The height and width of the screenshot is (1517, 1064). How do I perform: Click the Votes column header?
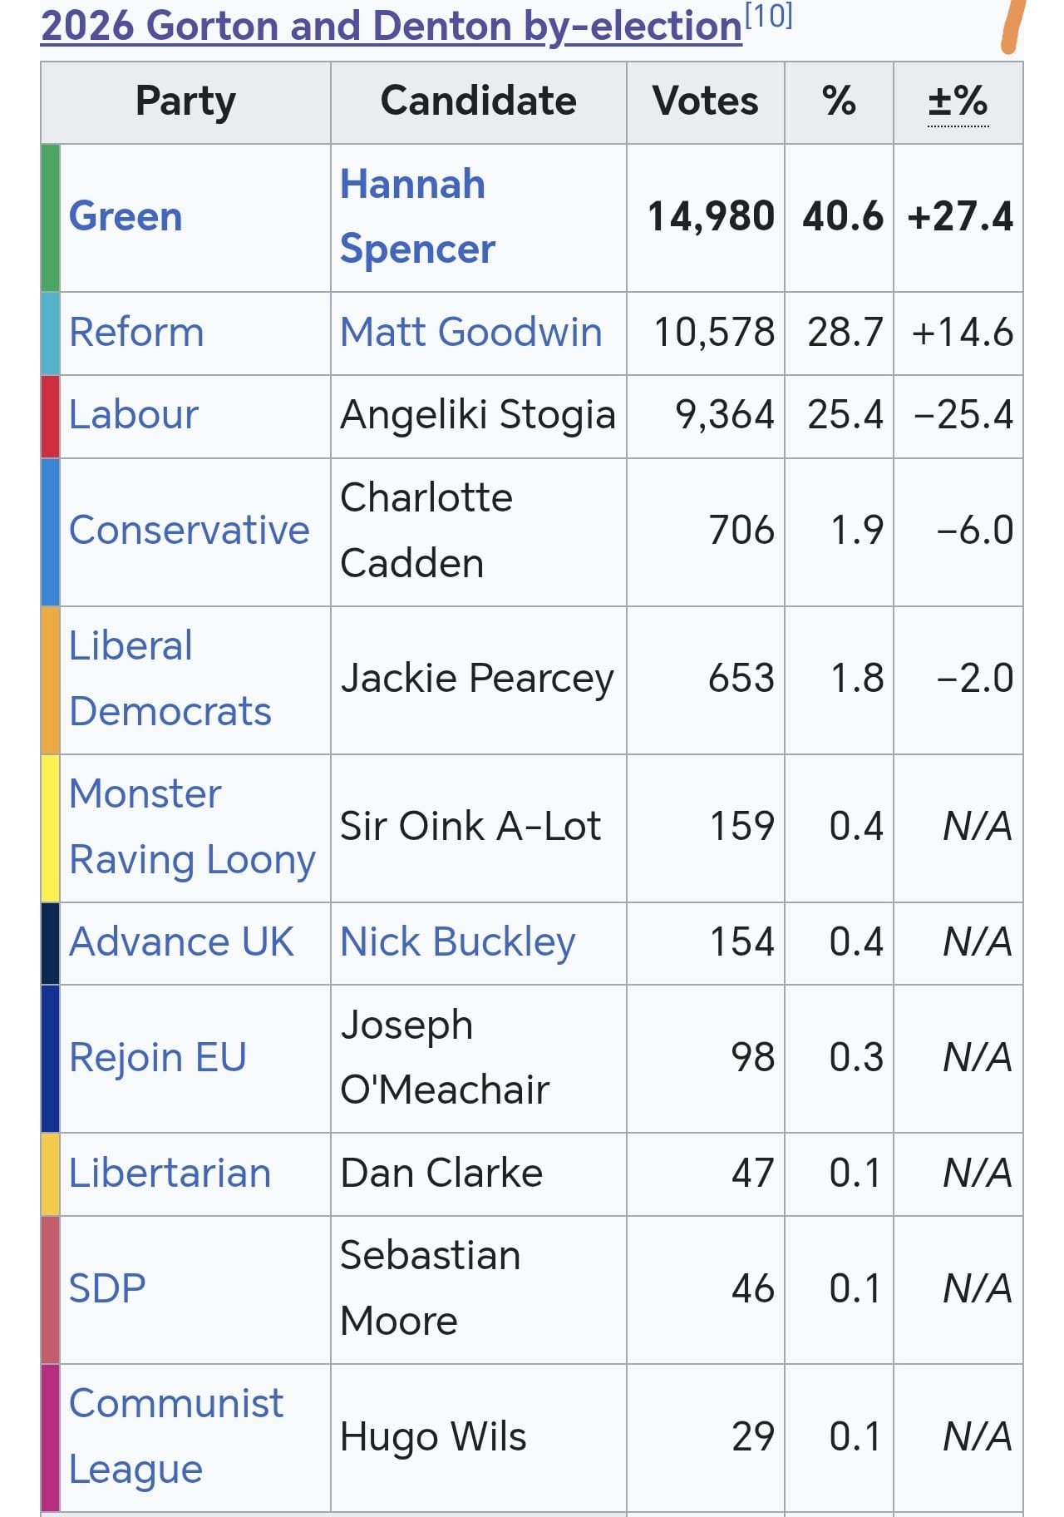(705, 101)
